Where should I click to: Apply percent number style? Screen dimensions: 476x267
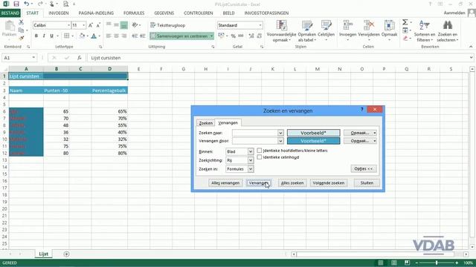[233, 36]
